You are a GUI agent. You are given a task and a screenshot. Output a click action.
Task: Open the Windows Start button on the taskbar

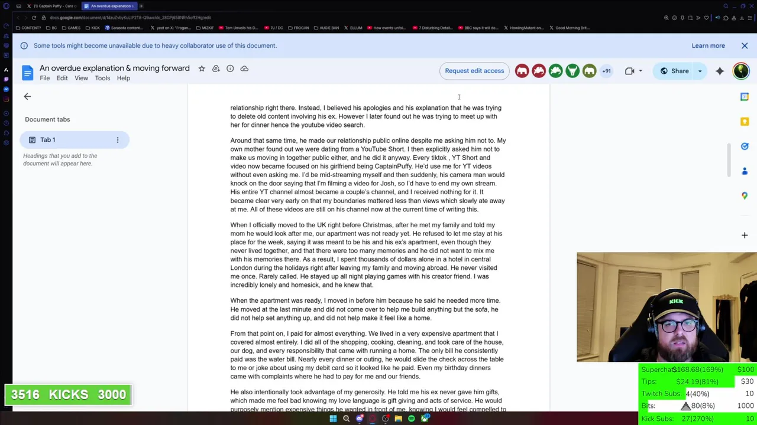click(x=333, y=419)
